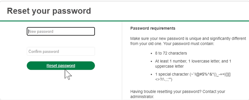Click the list of symbols starting with ~`!@#
The image size is (249, 100).
[x=211, y=74]
